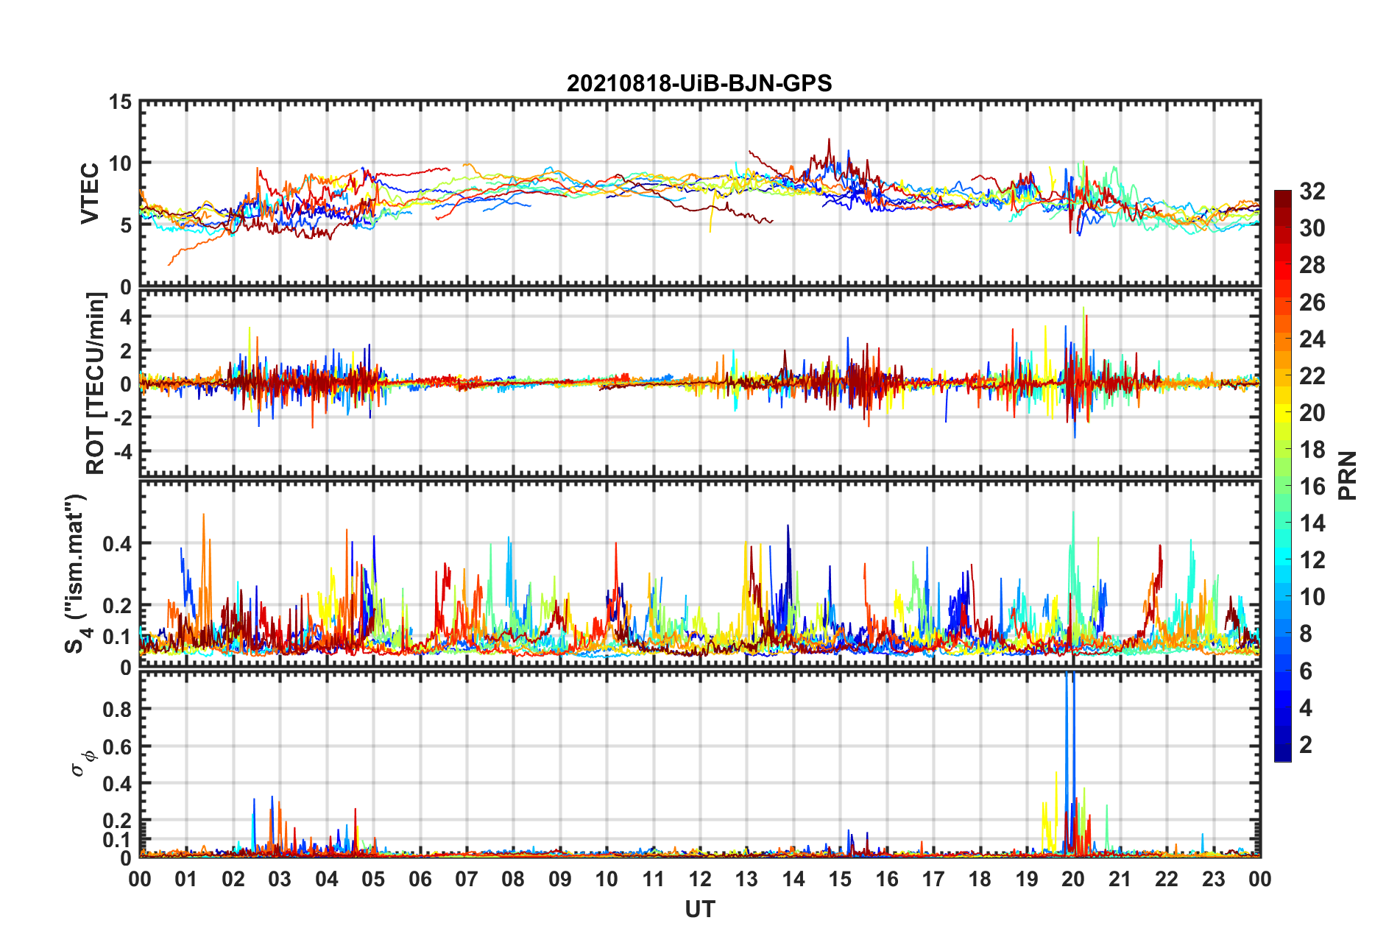Click inside the S4 plot panel
The image size is (1400, 951).
coord(699,574)
